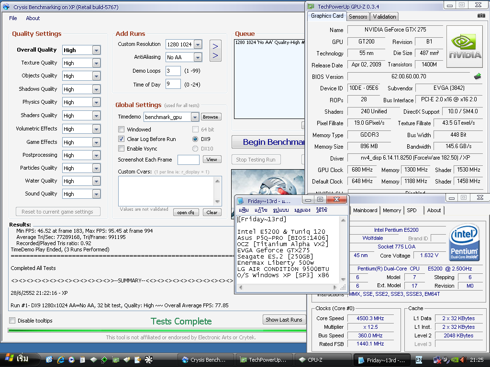Switch to the Sensors tab in GPU-Z
The image size is (490, 367).
pyautogui.click(x=358, y=17)
